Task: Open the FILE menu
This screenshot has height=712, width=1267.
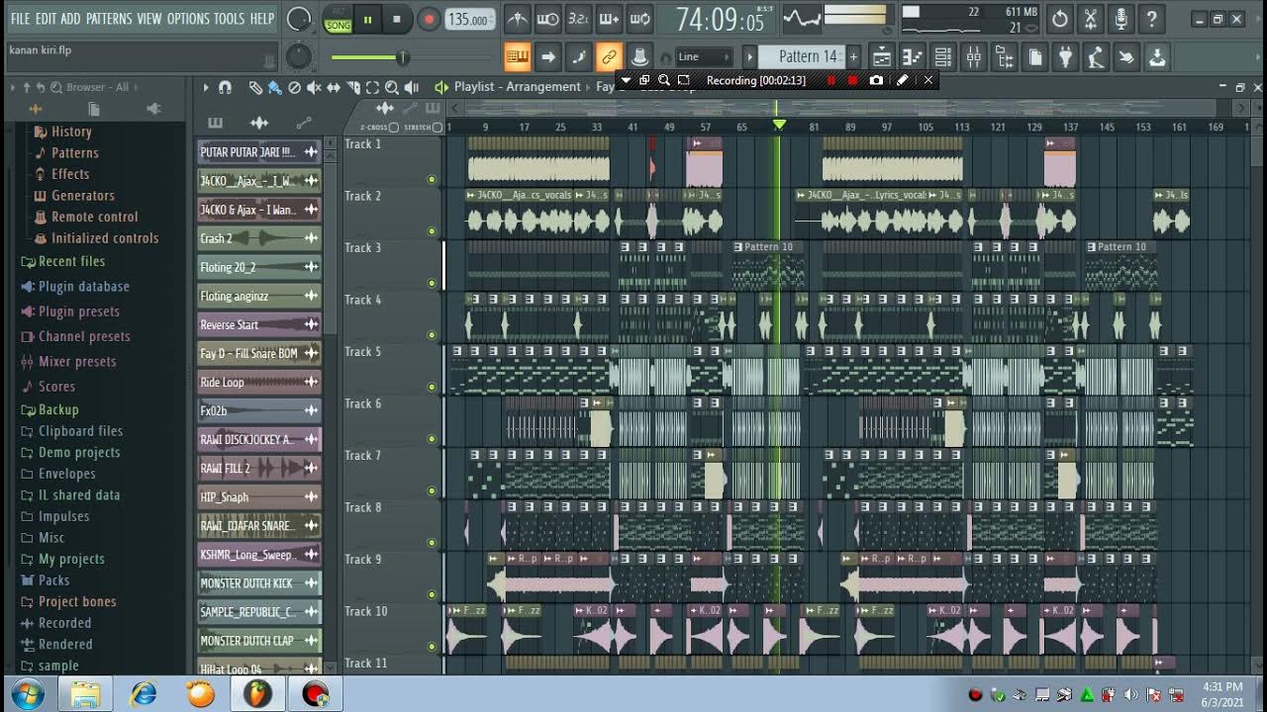Action: pyautogui.click(x=20, y=19)
